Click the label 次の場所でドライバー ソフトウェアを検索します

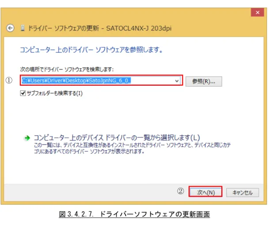[x=67, y=69]
